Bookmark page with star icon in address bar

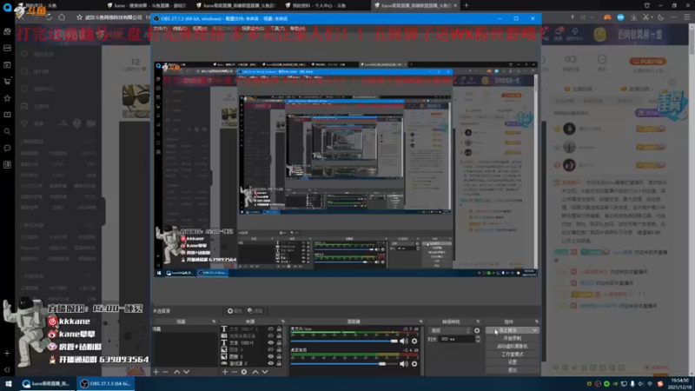click(x=79, y=17)
